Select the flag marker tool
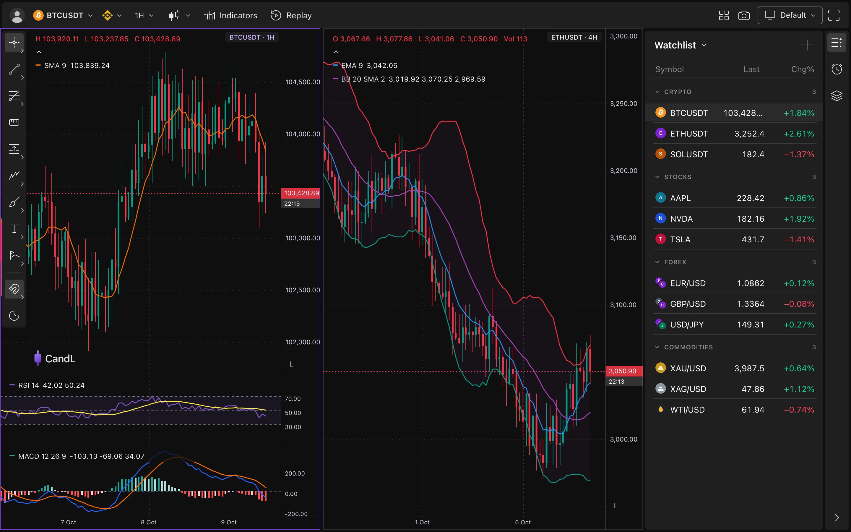 pyautogui.click(x=14, y=255)
